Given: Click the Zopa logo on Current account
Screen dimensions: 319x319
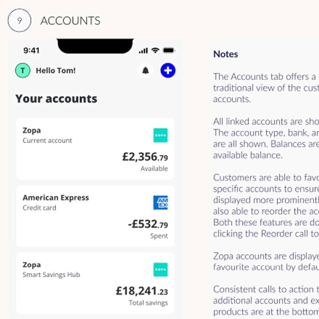Looking at the screenshot, I should click(x=160, y=135).
